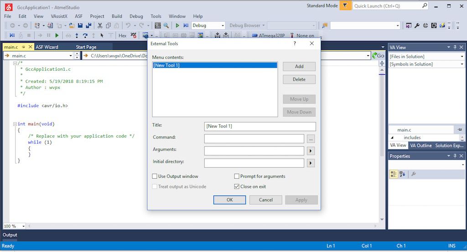Click the Find in Files icon beside the search box
467x252 pixels.
pos(325,26)
